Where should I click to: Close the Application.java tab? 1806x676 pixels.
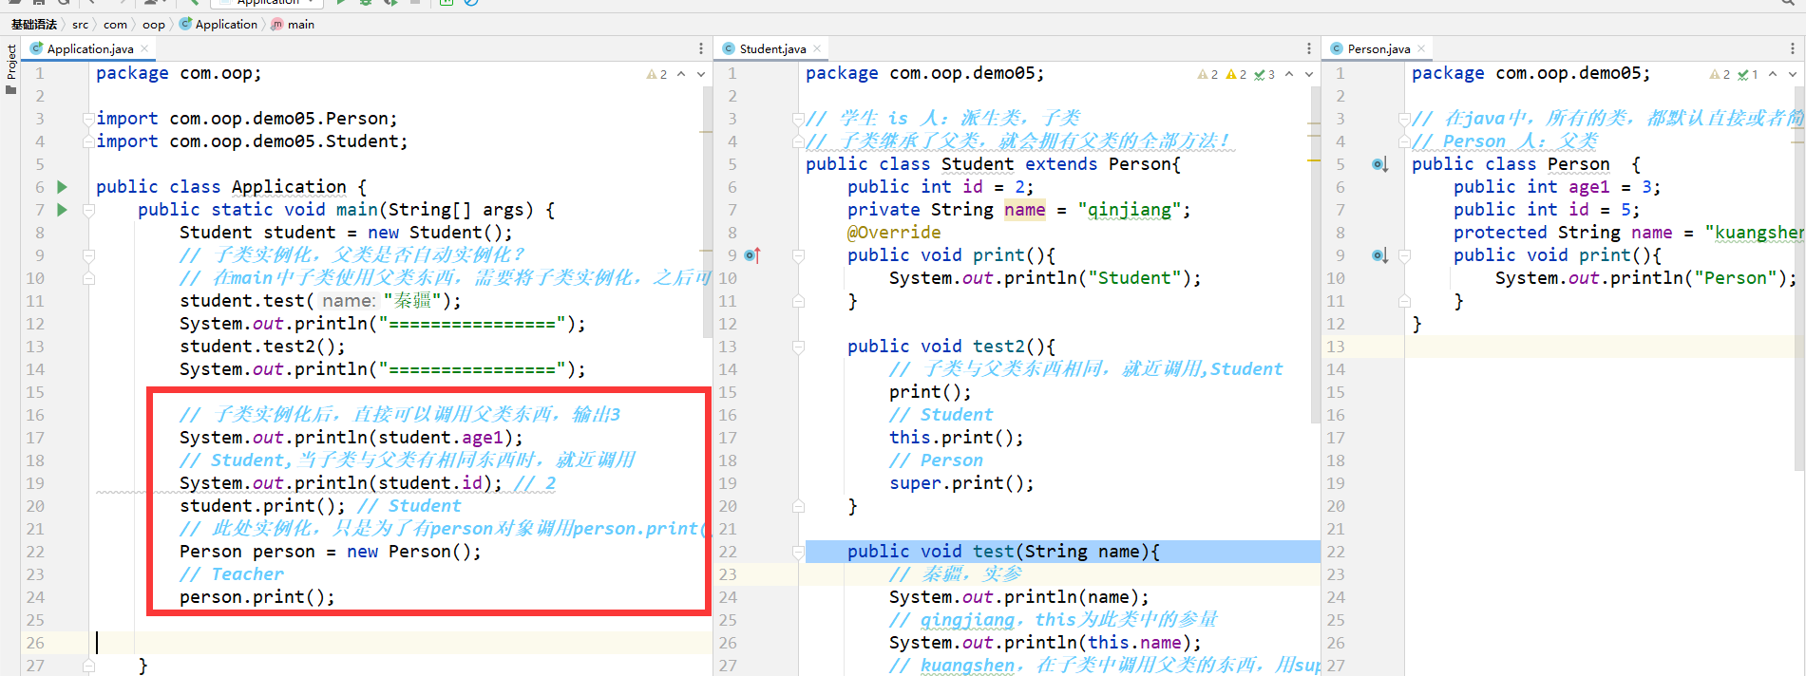coord(144,48)
